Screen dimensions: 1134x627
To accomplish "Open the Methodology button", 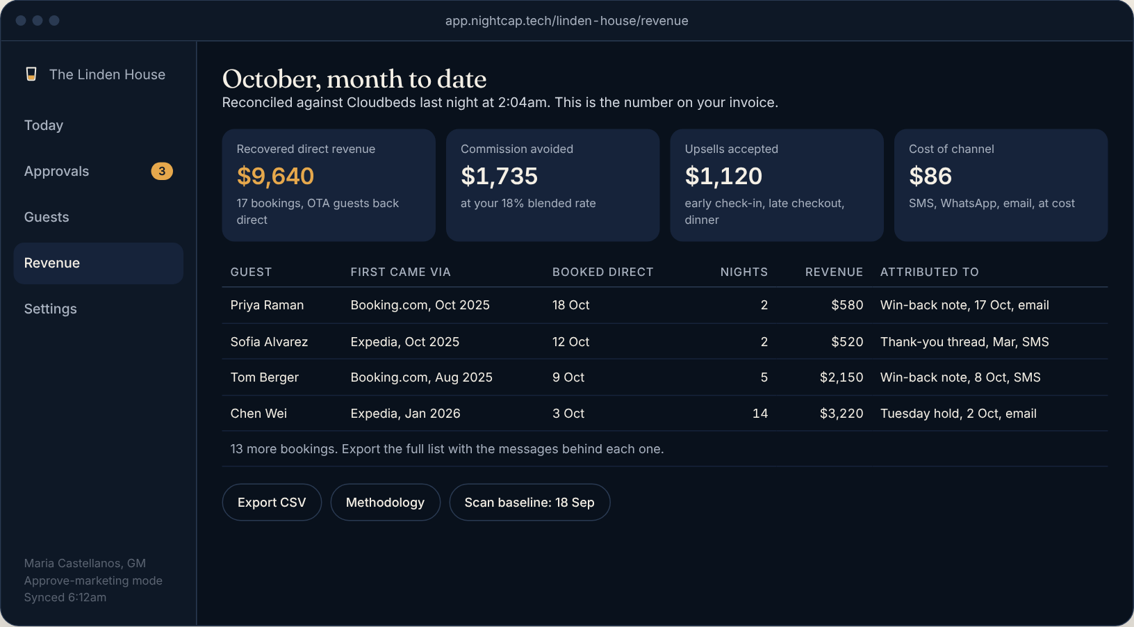I will 385,502.
